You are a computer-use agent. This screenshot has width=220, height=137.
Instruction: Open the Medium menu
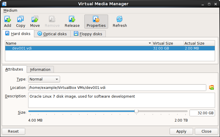(10, 10)
